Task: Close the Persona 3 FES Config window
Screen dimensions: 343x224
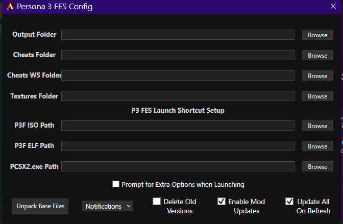Action: pos(333,6)
